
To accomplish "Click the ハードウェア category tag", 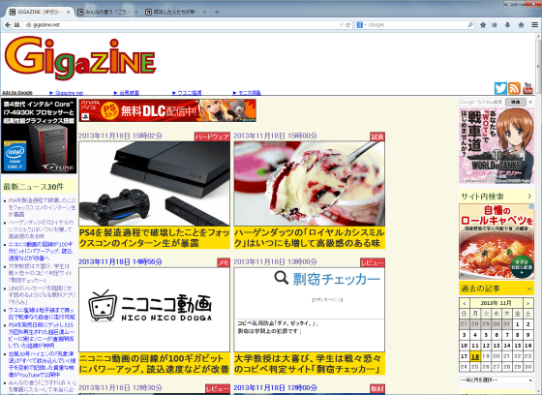I will (x=212, y=137).
